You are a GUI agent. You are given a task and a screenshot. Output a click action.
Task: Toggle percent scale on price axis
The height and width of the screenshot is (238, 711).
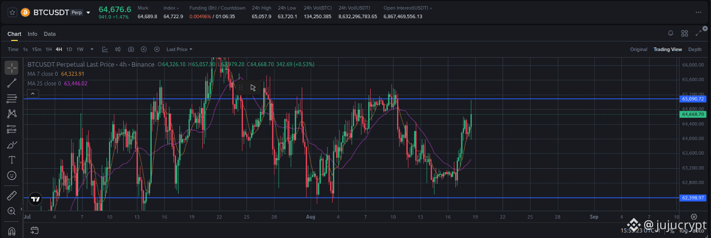[x=671, y=231]
